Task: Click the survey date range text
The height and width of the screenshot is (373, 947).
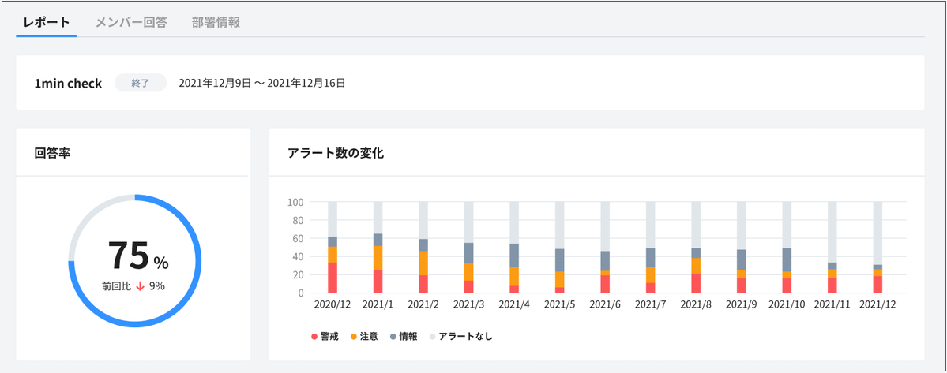Action: [x=261, y=83]
